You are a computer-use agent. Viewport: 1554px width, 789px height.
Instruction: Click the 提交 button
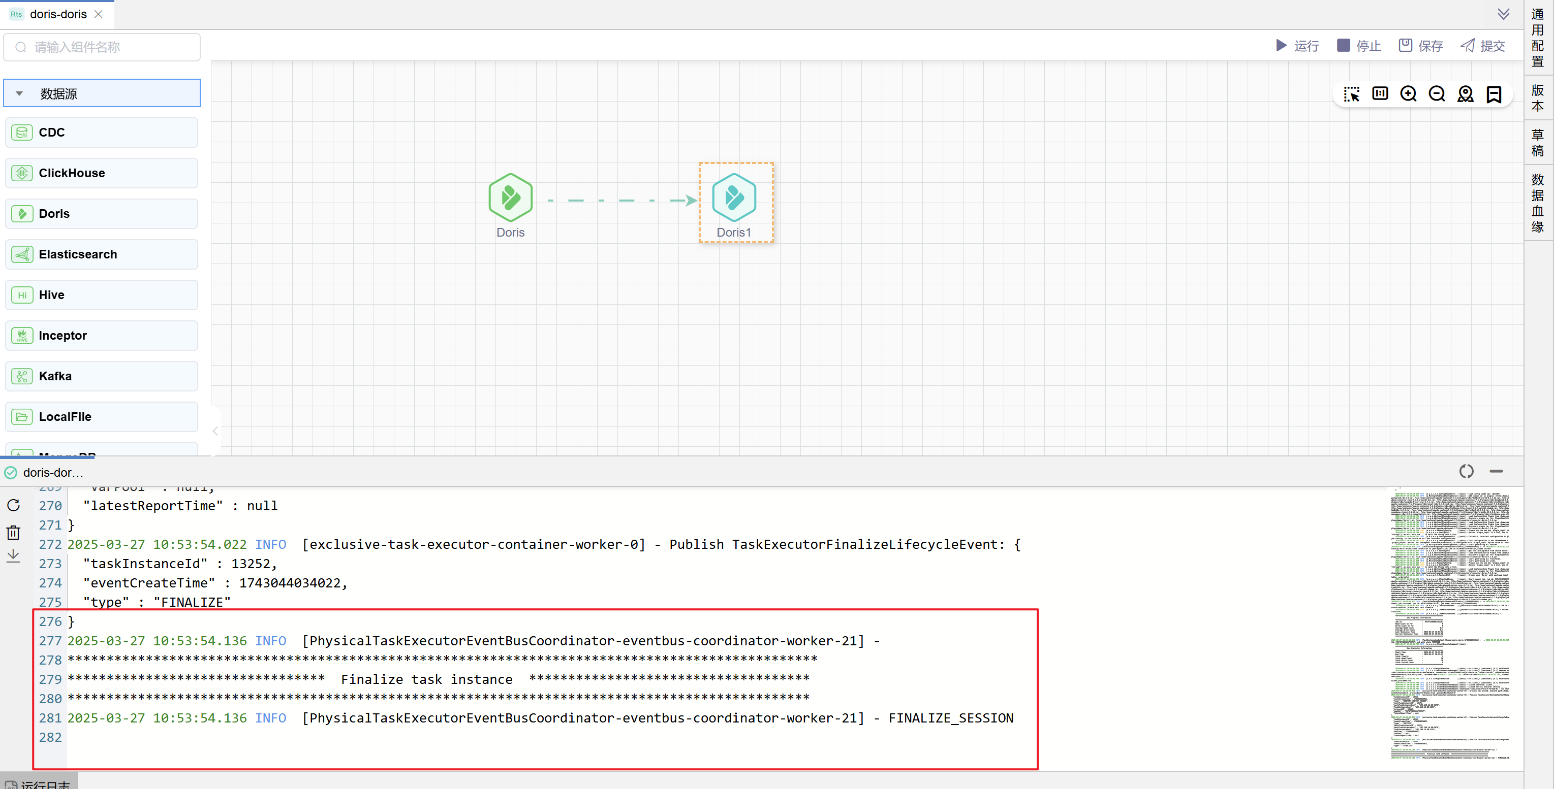[1482, 46]
